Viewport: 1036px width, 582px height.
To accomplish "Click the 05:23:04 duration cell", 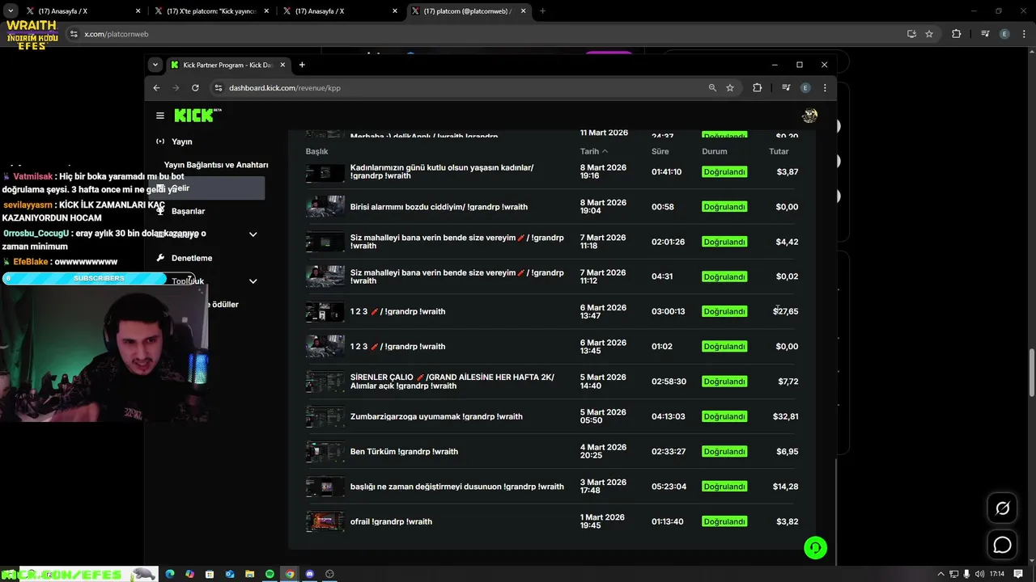I will click(x=669, y=487).
